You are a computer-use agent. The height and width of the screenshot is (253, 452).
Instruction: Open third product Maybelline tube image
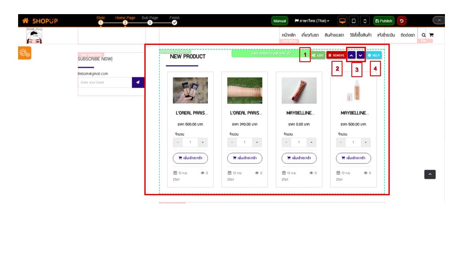click(x=299, y=90)
